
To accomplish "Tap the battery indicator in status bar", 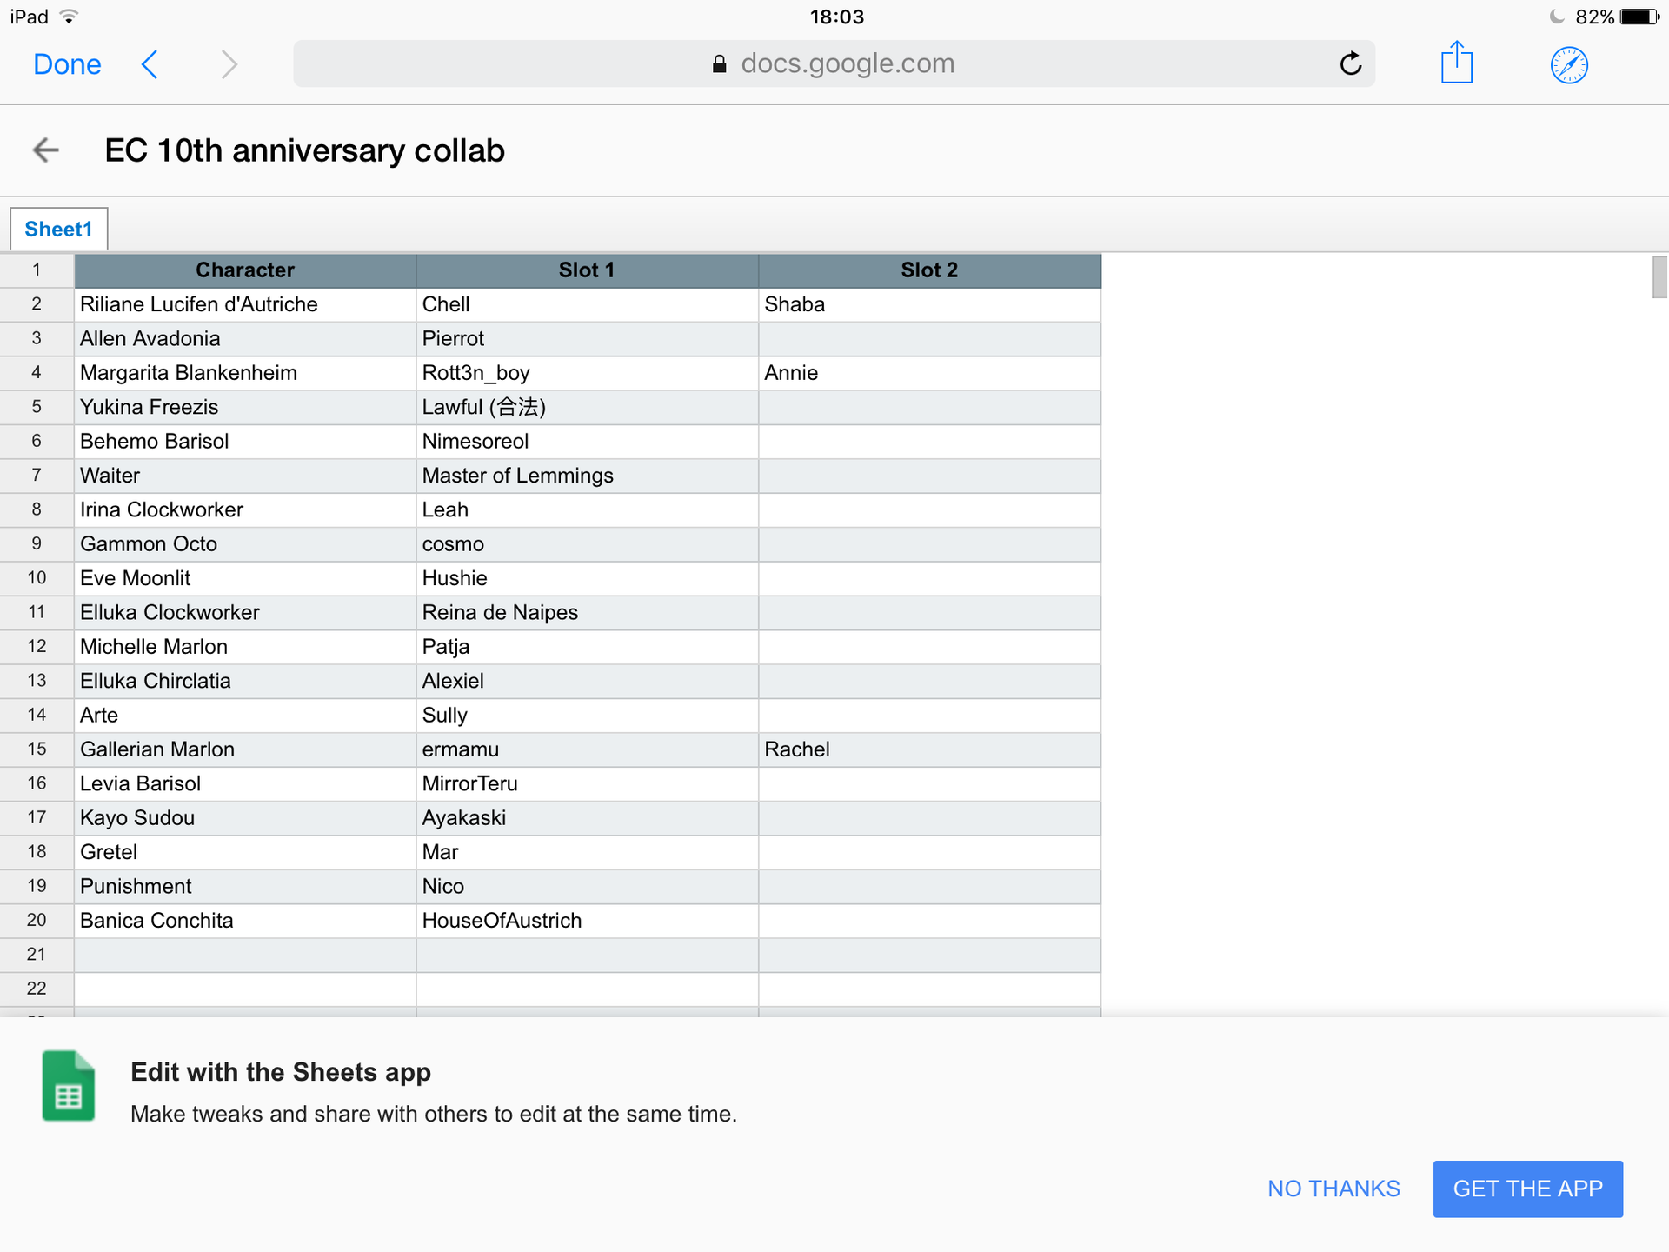I will tap(1639, 17).
